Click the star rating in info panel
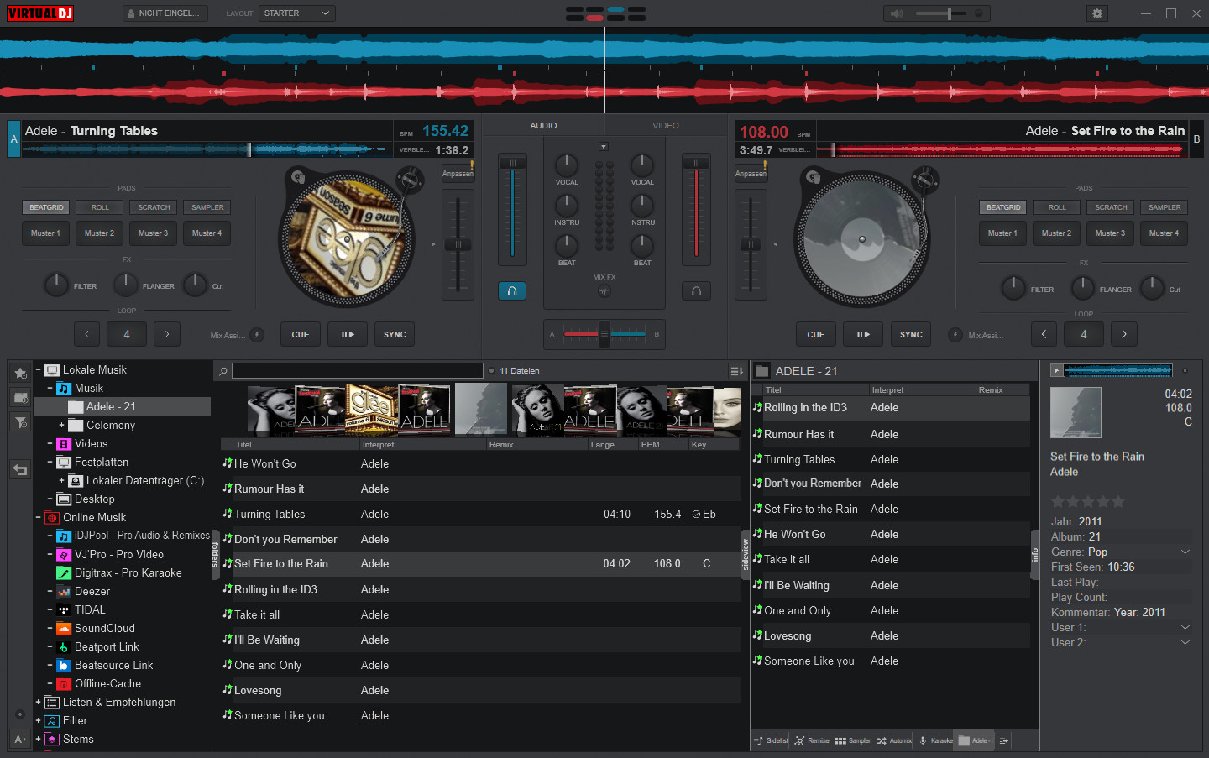The width and height of the screenshot is (1209, 758). pyautogui.click(x=1087, y=502)
